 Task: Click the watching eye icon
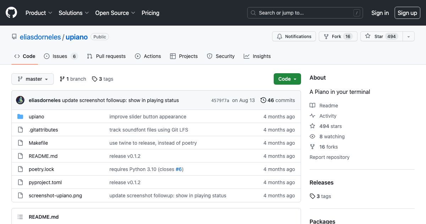tap(312, 136)
